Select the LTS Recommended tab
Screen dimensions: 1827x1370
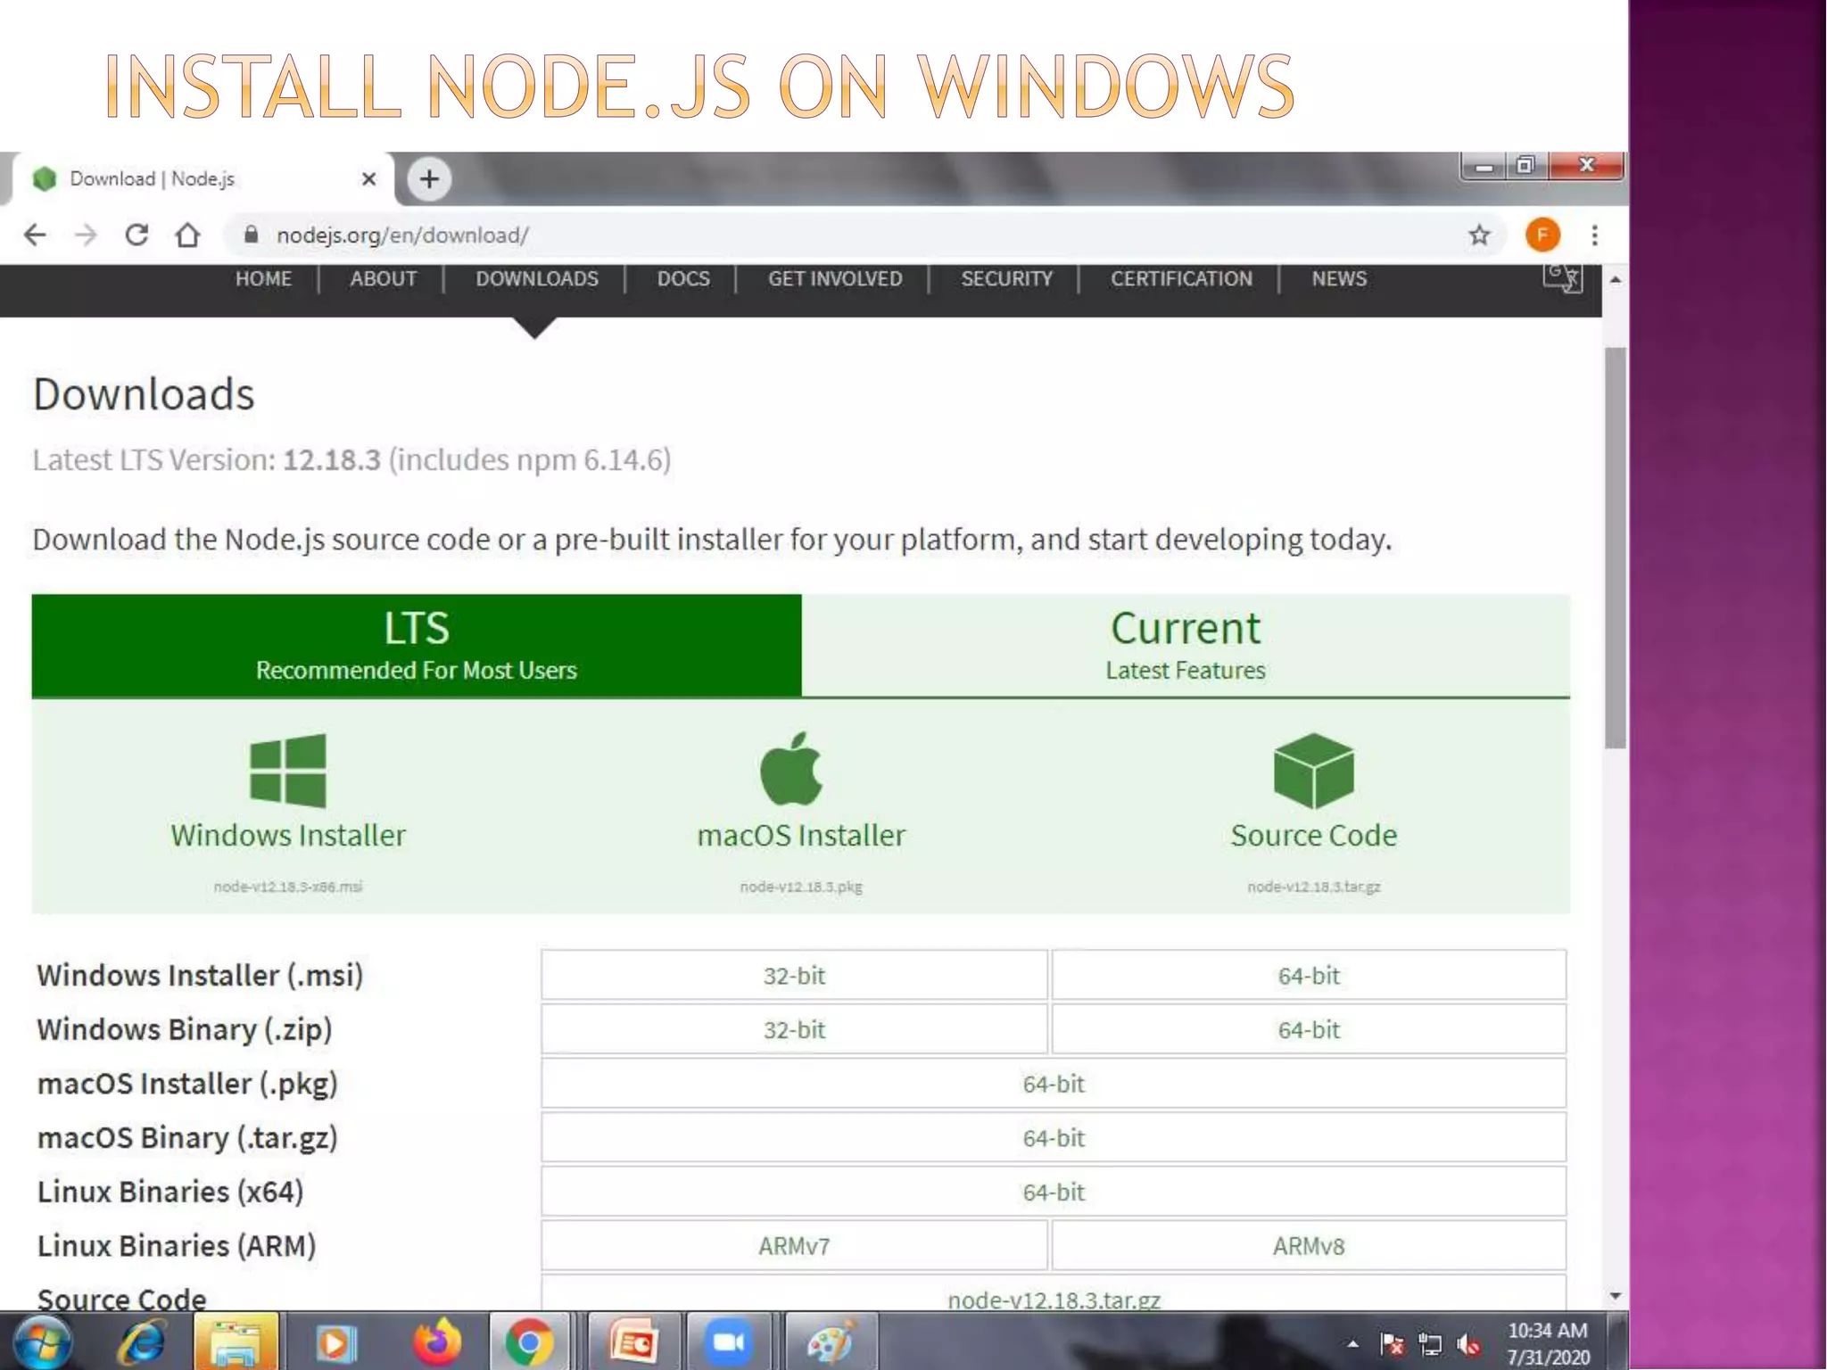click(416, 645)
